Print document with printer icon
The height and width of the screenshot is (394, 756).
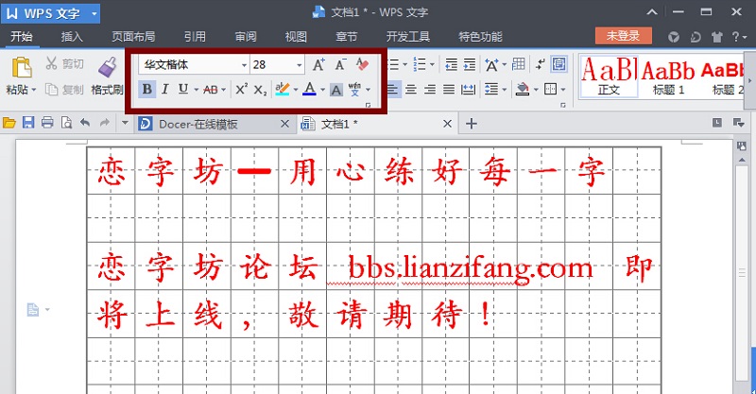[47, 123]
